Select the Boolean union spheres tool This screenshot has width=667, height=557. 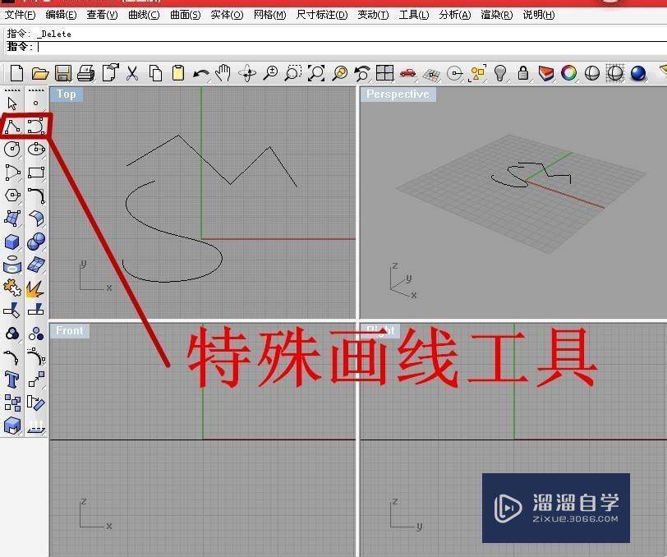coord(36,242)
